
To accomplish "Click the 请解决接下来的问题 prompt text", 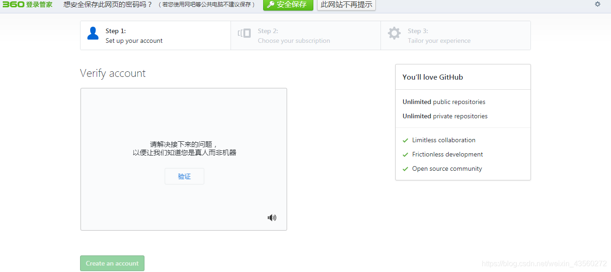I will pos(184,144).
